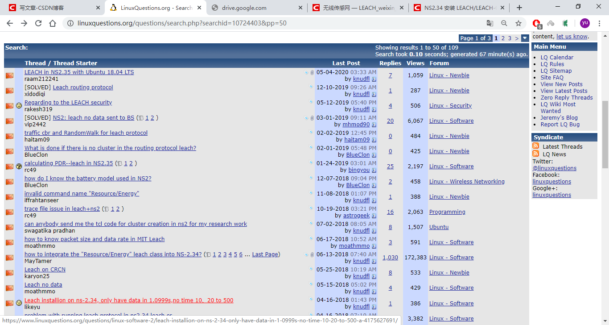Click the zoom magnifier icon in address bar
This screenshot has height=325, width=609.
503,22
